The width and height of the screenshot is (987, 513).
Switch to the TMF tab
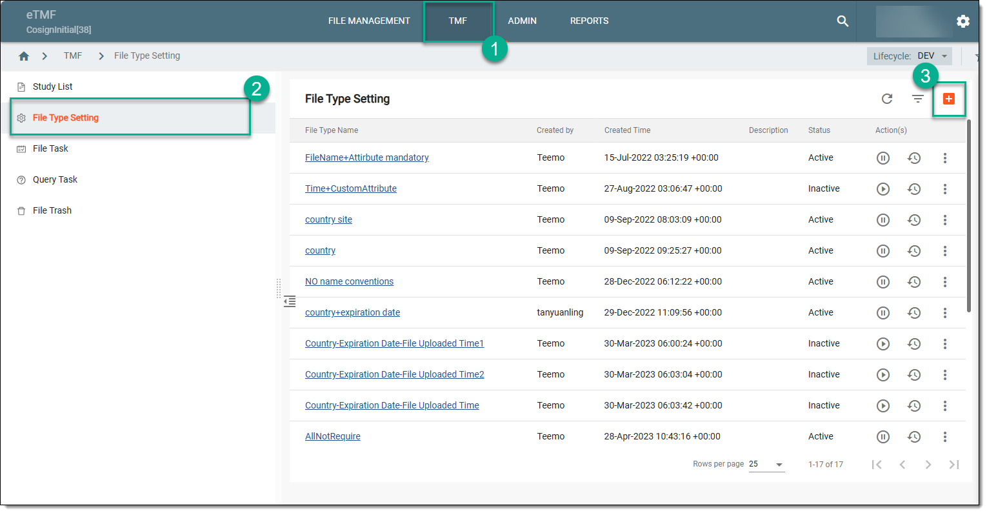pos(458,21)
